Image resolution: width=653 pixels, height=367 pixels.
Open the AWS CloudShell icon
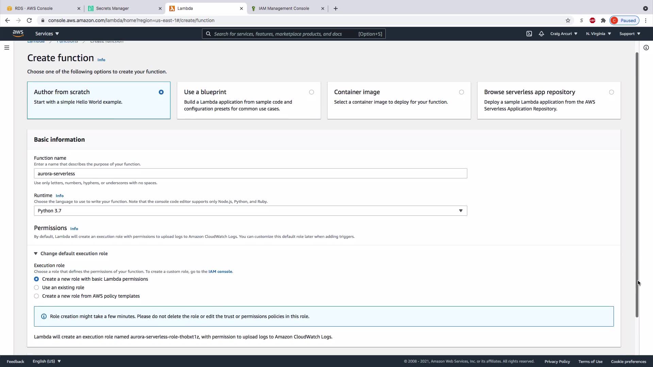click(x=529, y=34)
